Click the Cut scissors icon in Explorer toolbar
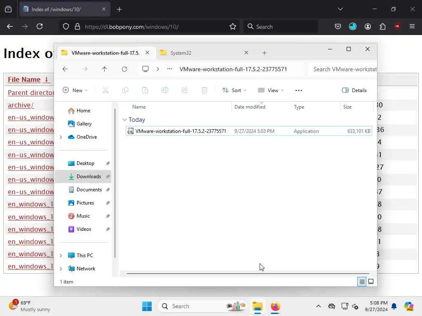Viewport: 422px width, 316px height. click(105, 90)
